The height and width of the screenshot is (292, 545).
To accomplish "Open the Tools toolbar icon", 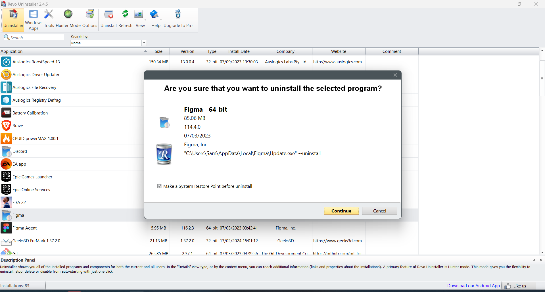I will [49, 19].
